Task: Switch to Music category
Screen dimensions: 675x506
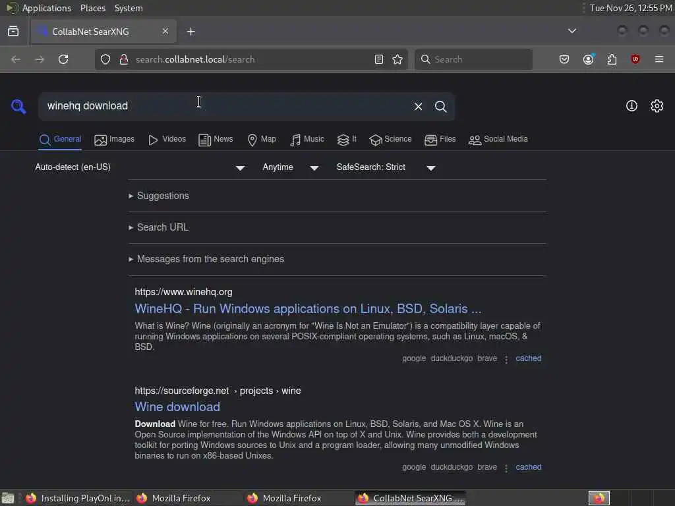Action: click(x=307, y=140)
